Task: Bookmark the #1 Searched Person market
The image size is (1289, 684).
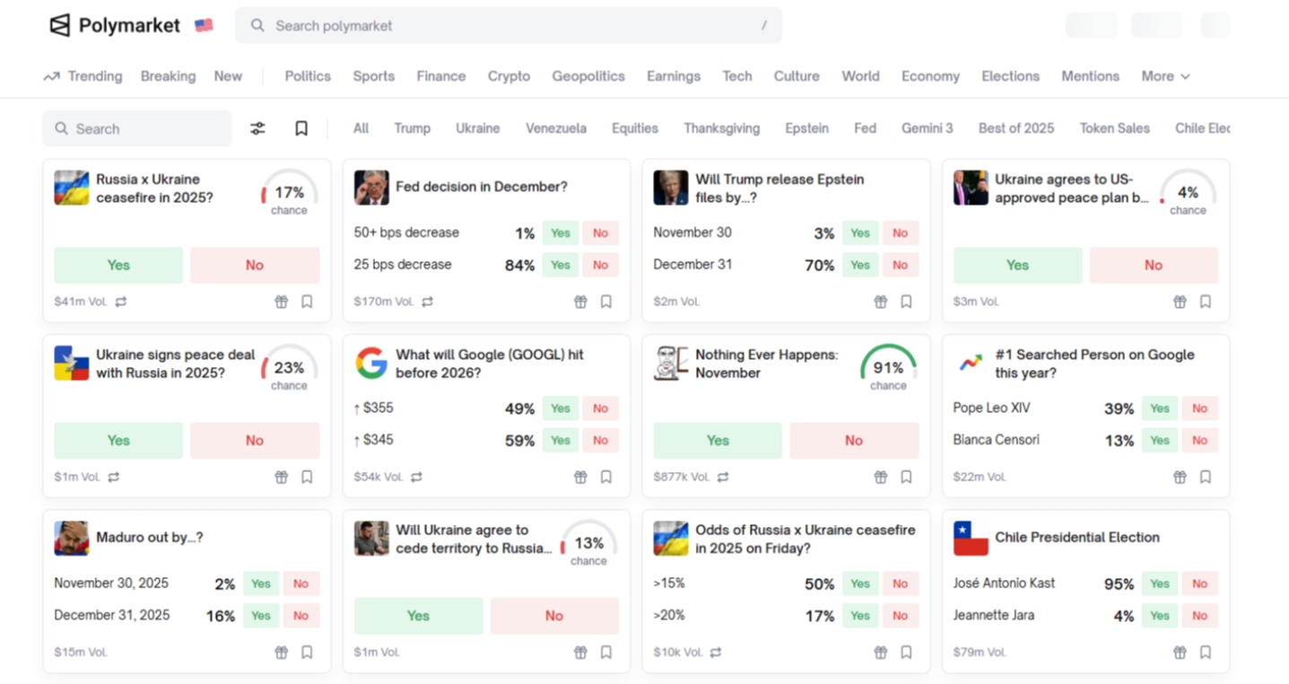Action: click(1206, 477)
